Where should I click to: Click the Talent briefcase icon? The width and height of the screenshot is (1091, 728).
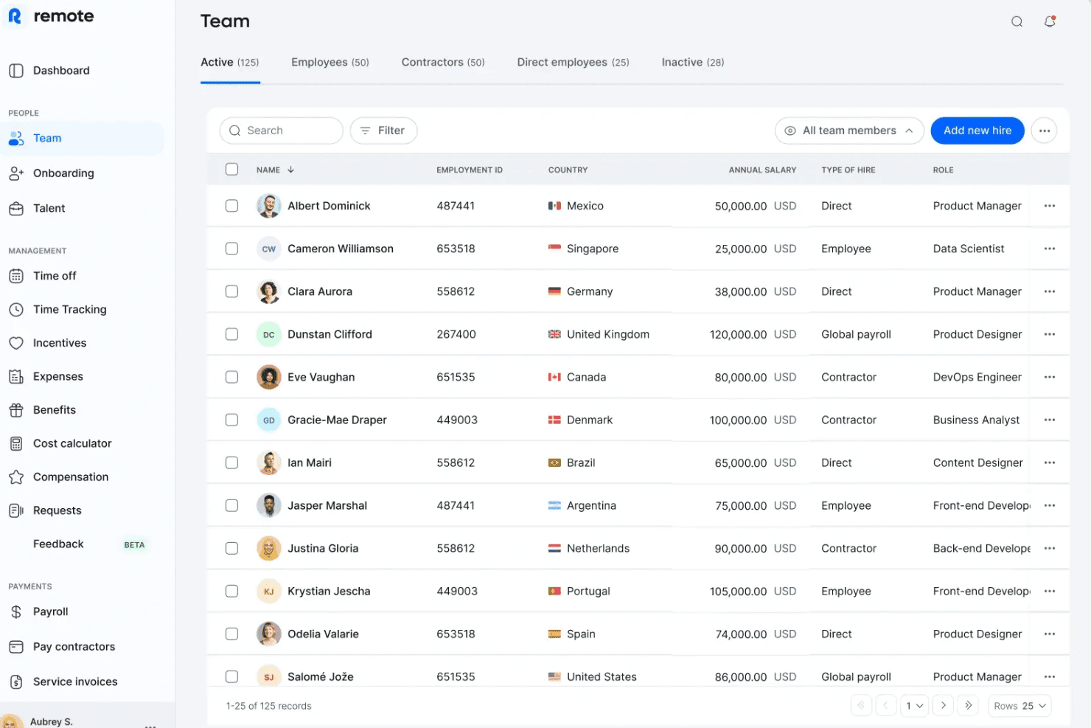pos(16,209)
